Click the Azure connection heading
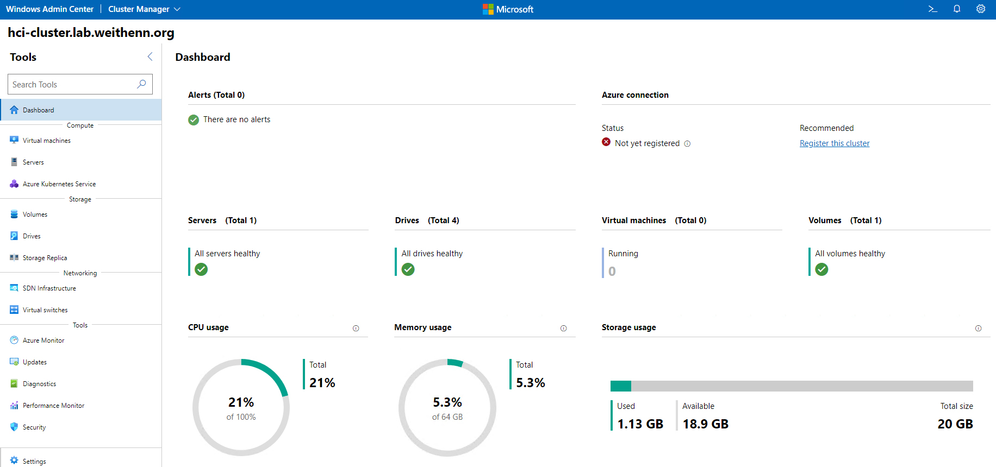This screenshot has height=467, width=996. [635, 94]
